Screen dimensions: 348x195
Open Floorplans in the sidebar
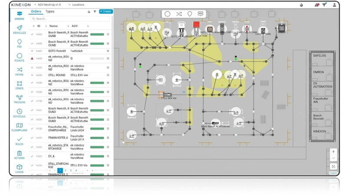[x=19, y=127]
